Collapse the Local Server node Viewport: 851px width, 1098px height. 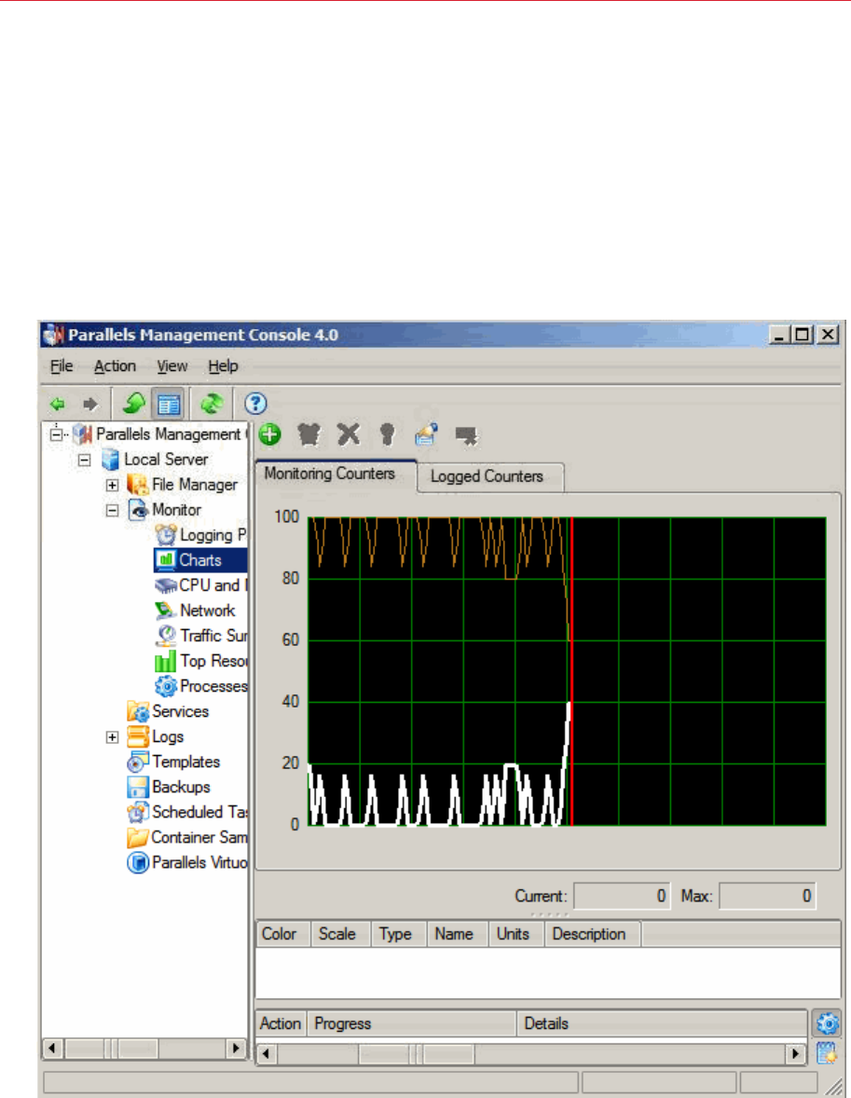(84, 460)
